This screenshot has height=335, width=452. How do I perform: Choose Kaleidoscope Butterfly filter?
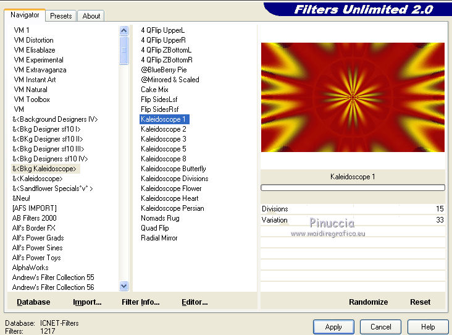point(174,169)
